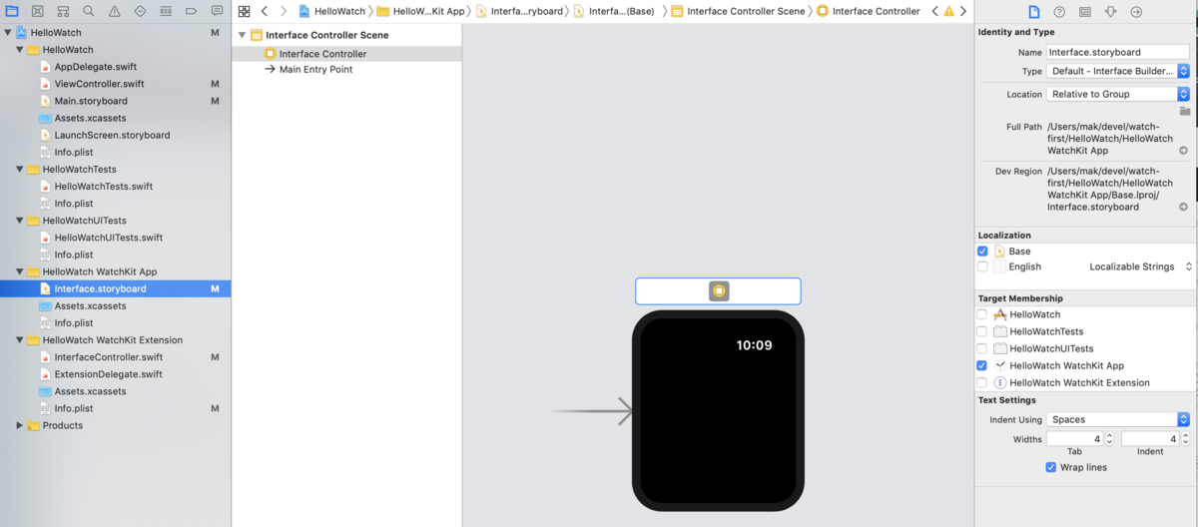Image resolution: width=1198 pixels, height=527 pixels.
Task: Toggle the Wrap lines checkbox
Action: tap(1050, 467)
